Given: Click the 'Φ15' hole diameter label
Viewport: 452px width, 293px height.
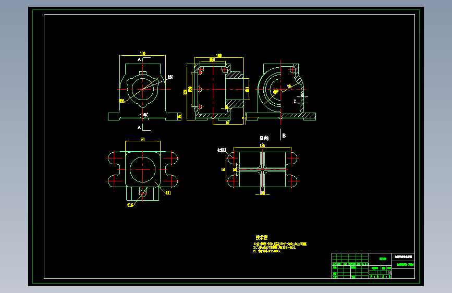Looking at the screenshot, I should point(130,205).
